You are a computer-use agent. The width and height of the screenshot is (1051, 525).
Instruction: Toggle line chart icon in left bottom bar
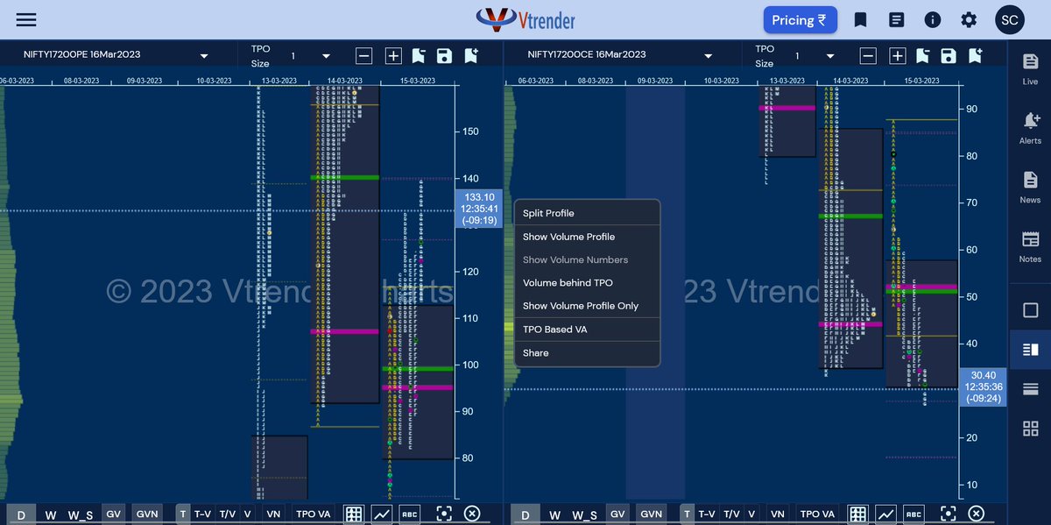tap(382, 514)
